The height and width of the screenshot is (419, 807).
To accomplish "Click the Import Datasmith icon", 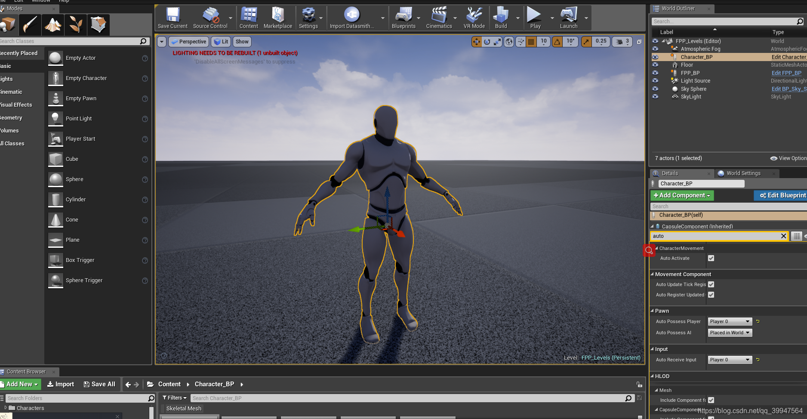I will [351, 18].
